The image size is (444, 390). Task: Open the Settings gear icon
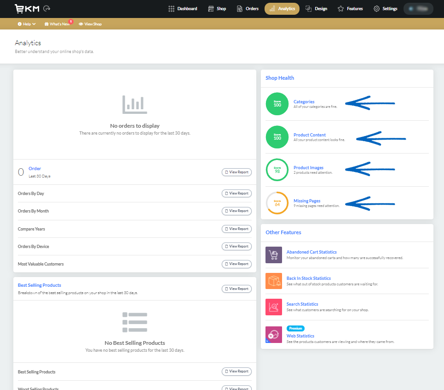(375, 8)
